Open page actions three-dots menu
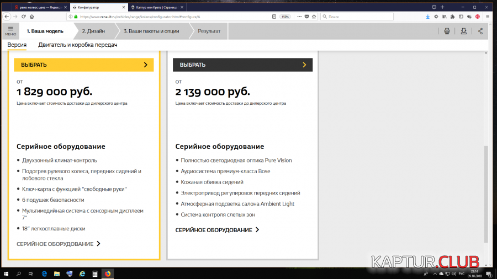The image size is (497, 279). (299, 17)
